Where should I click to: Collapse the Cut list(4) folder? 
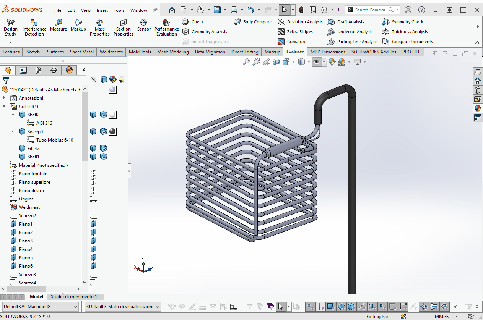[x=4, y=107]
